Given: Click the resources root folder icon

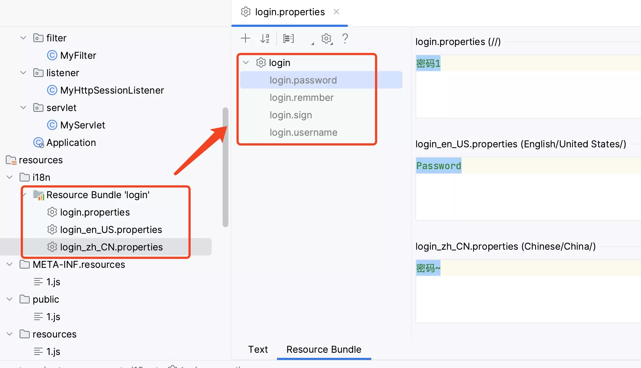Looking at the screenshot, I should (11, 160).
